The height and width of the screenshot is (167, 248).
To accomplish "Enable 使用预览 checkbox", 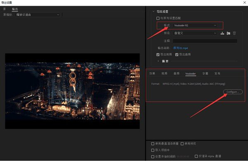I will 182,143.
